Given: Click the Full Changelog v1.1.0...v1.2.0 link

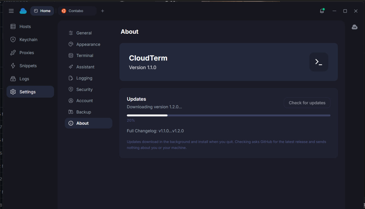Looking at the screenshot, I should [x=155, y=131].
